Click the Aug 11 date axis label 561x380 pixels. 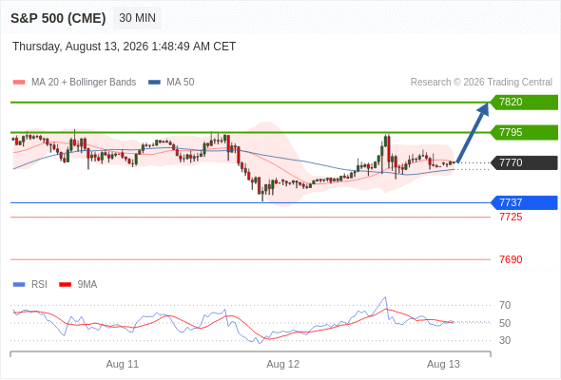tap(122, 364)
